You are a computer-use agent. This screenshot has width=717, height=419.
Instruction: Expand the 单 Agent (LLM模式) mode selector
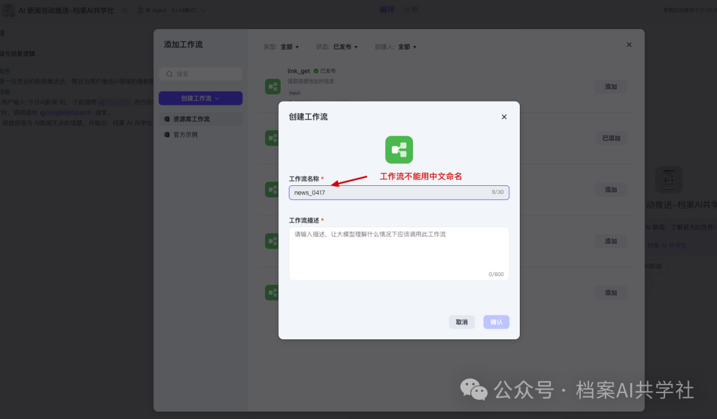point(171,10)
